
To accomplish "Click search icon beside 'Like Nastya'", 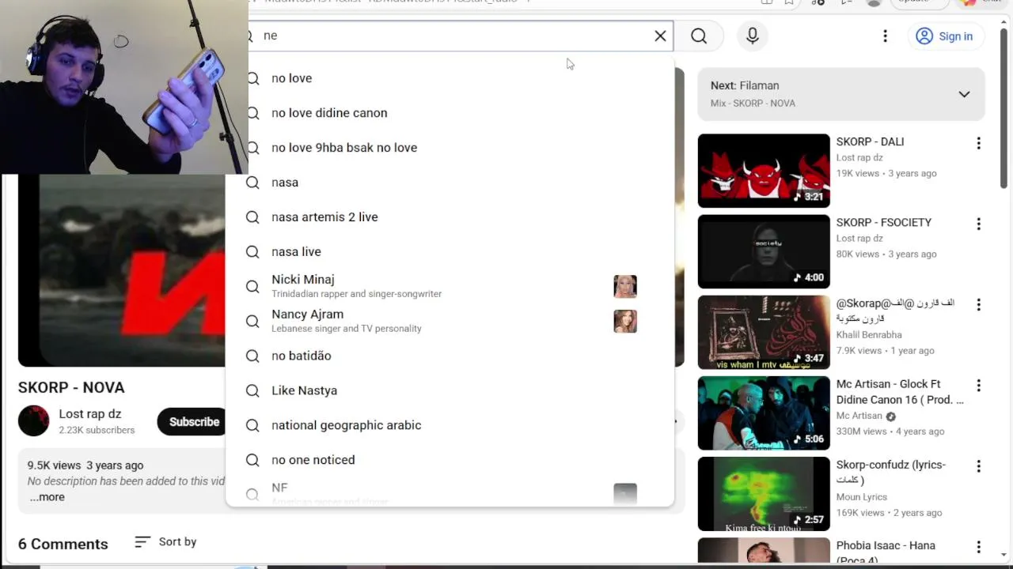I will tap(252, 390).
